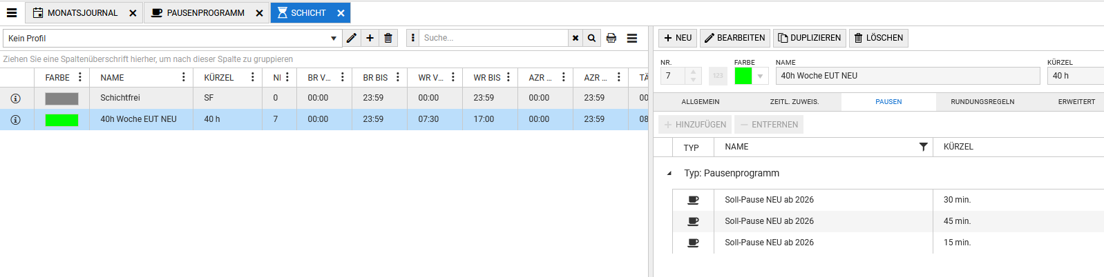Open the KÜRZEL column options menu
Screen dimensions: 1104x277
tap(253, 77)
